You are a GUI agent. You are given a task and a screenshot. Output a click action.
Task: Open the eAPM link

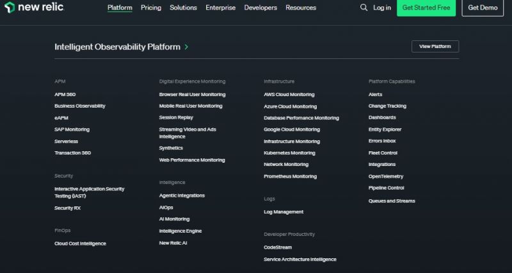tap(61, 118)
